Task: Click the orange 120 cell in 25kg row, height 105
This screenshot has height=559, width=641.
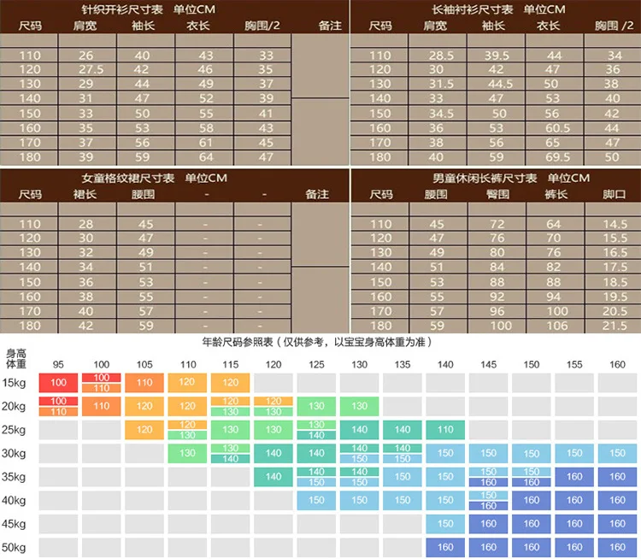Action: coord(144,430)
